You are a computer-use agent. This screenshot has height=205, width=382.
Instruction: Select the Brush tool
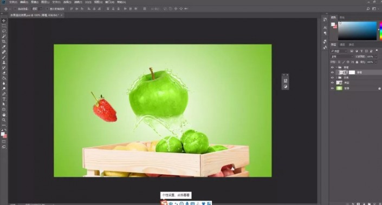click(4, 57)
